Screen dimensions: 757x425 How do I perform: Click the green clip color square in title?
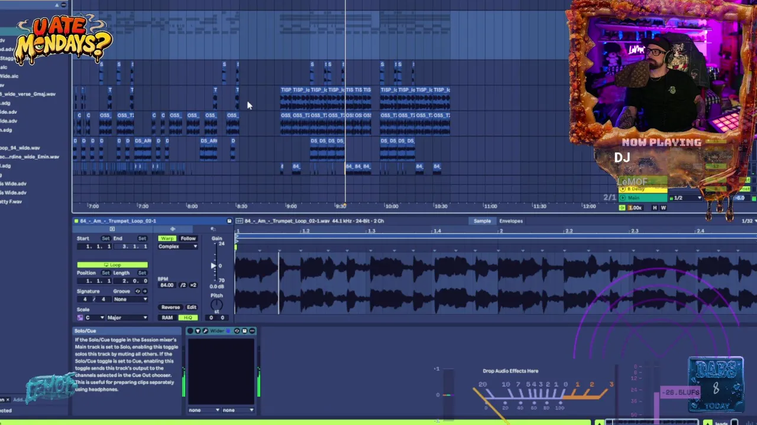click(x=76, y=221)
